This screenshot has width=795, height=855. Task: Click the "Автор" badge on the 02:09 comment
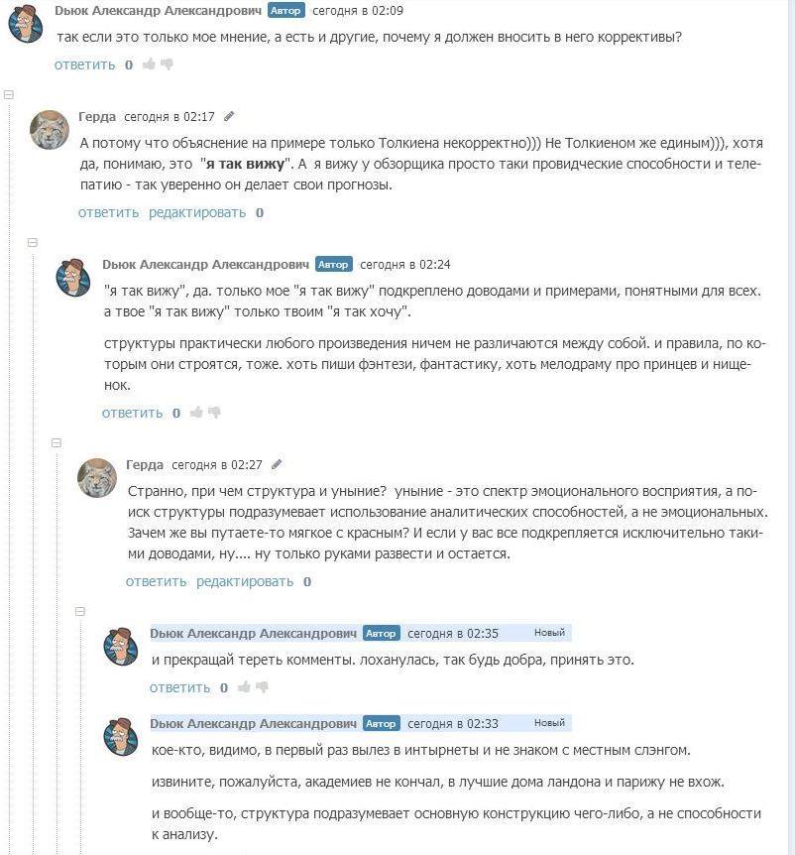click(286, 10)
